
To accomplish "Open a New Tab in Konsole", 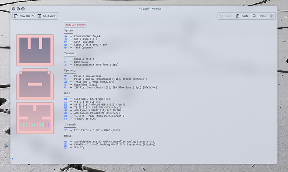I will tap(22, 16).
